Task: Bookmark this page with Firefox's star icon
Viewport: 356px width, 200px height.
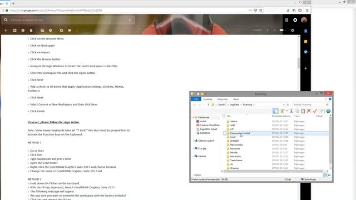Action: click(x=261, y=10)
